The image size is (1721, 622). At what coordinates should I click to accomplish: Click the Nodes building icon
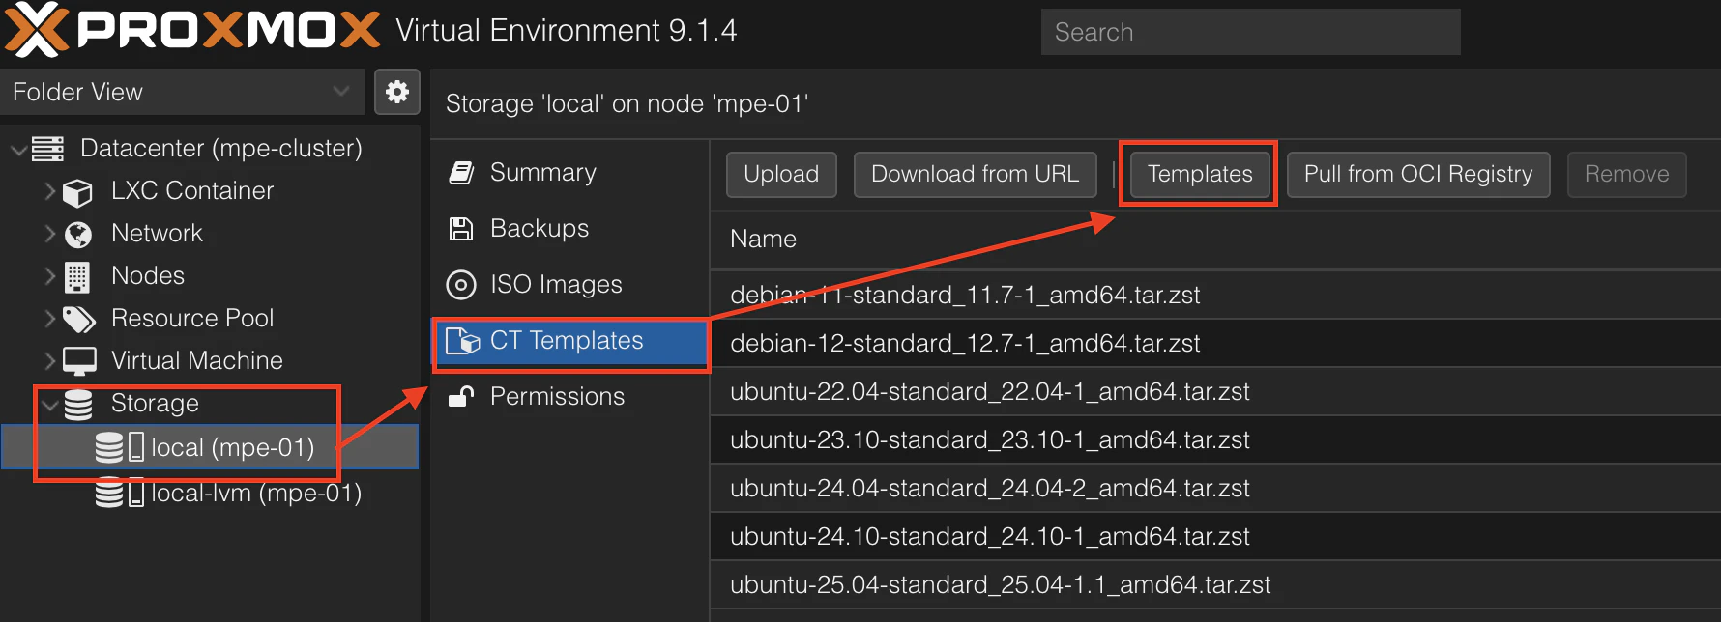(77, 277)
